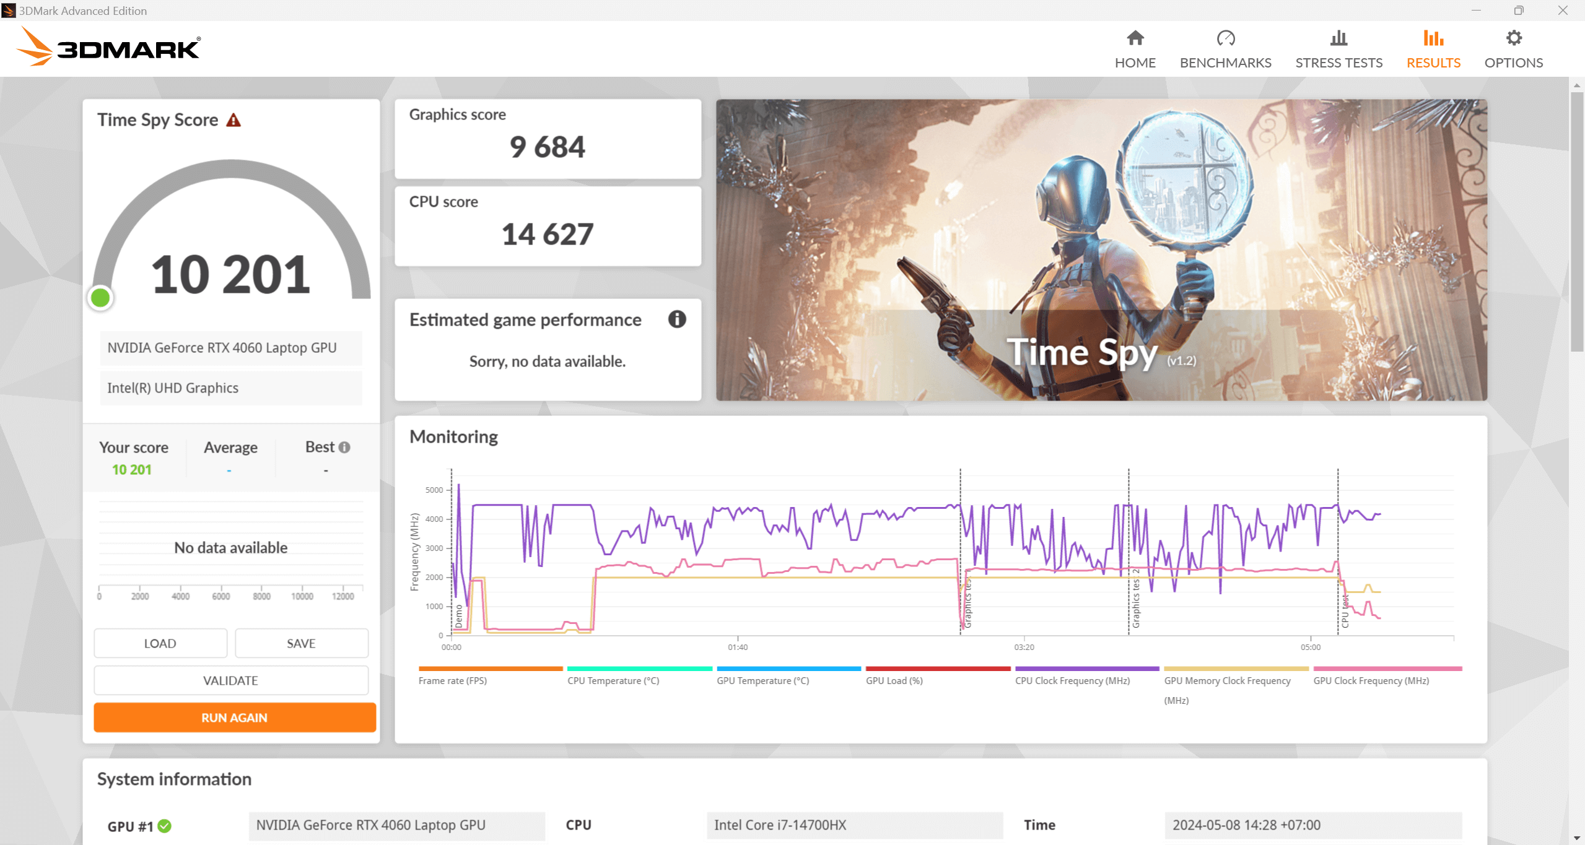
Task: Click the green score indicator dot on gauge
Action: pos(100,298)
